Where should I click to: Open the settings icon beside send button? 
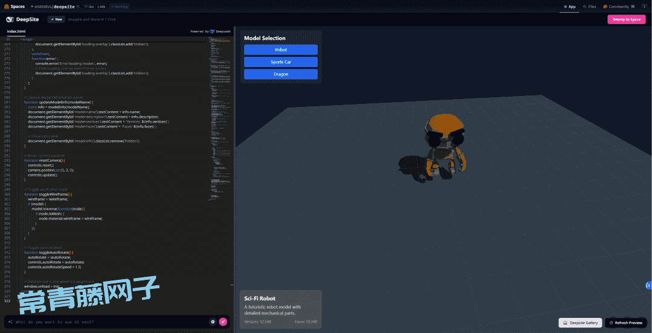coord(213,322)
